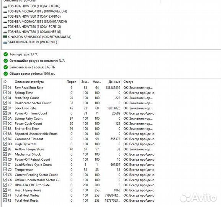Sort by the Данные column header
Viewport: 221px width, 207px height.
click(x=113, y=82)
